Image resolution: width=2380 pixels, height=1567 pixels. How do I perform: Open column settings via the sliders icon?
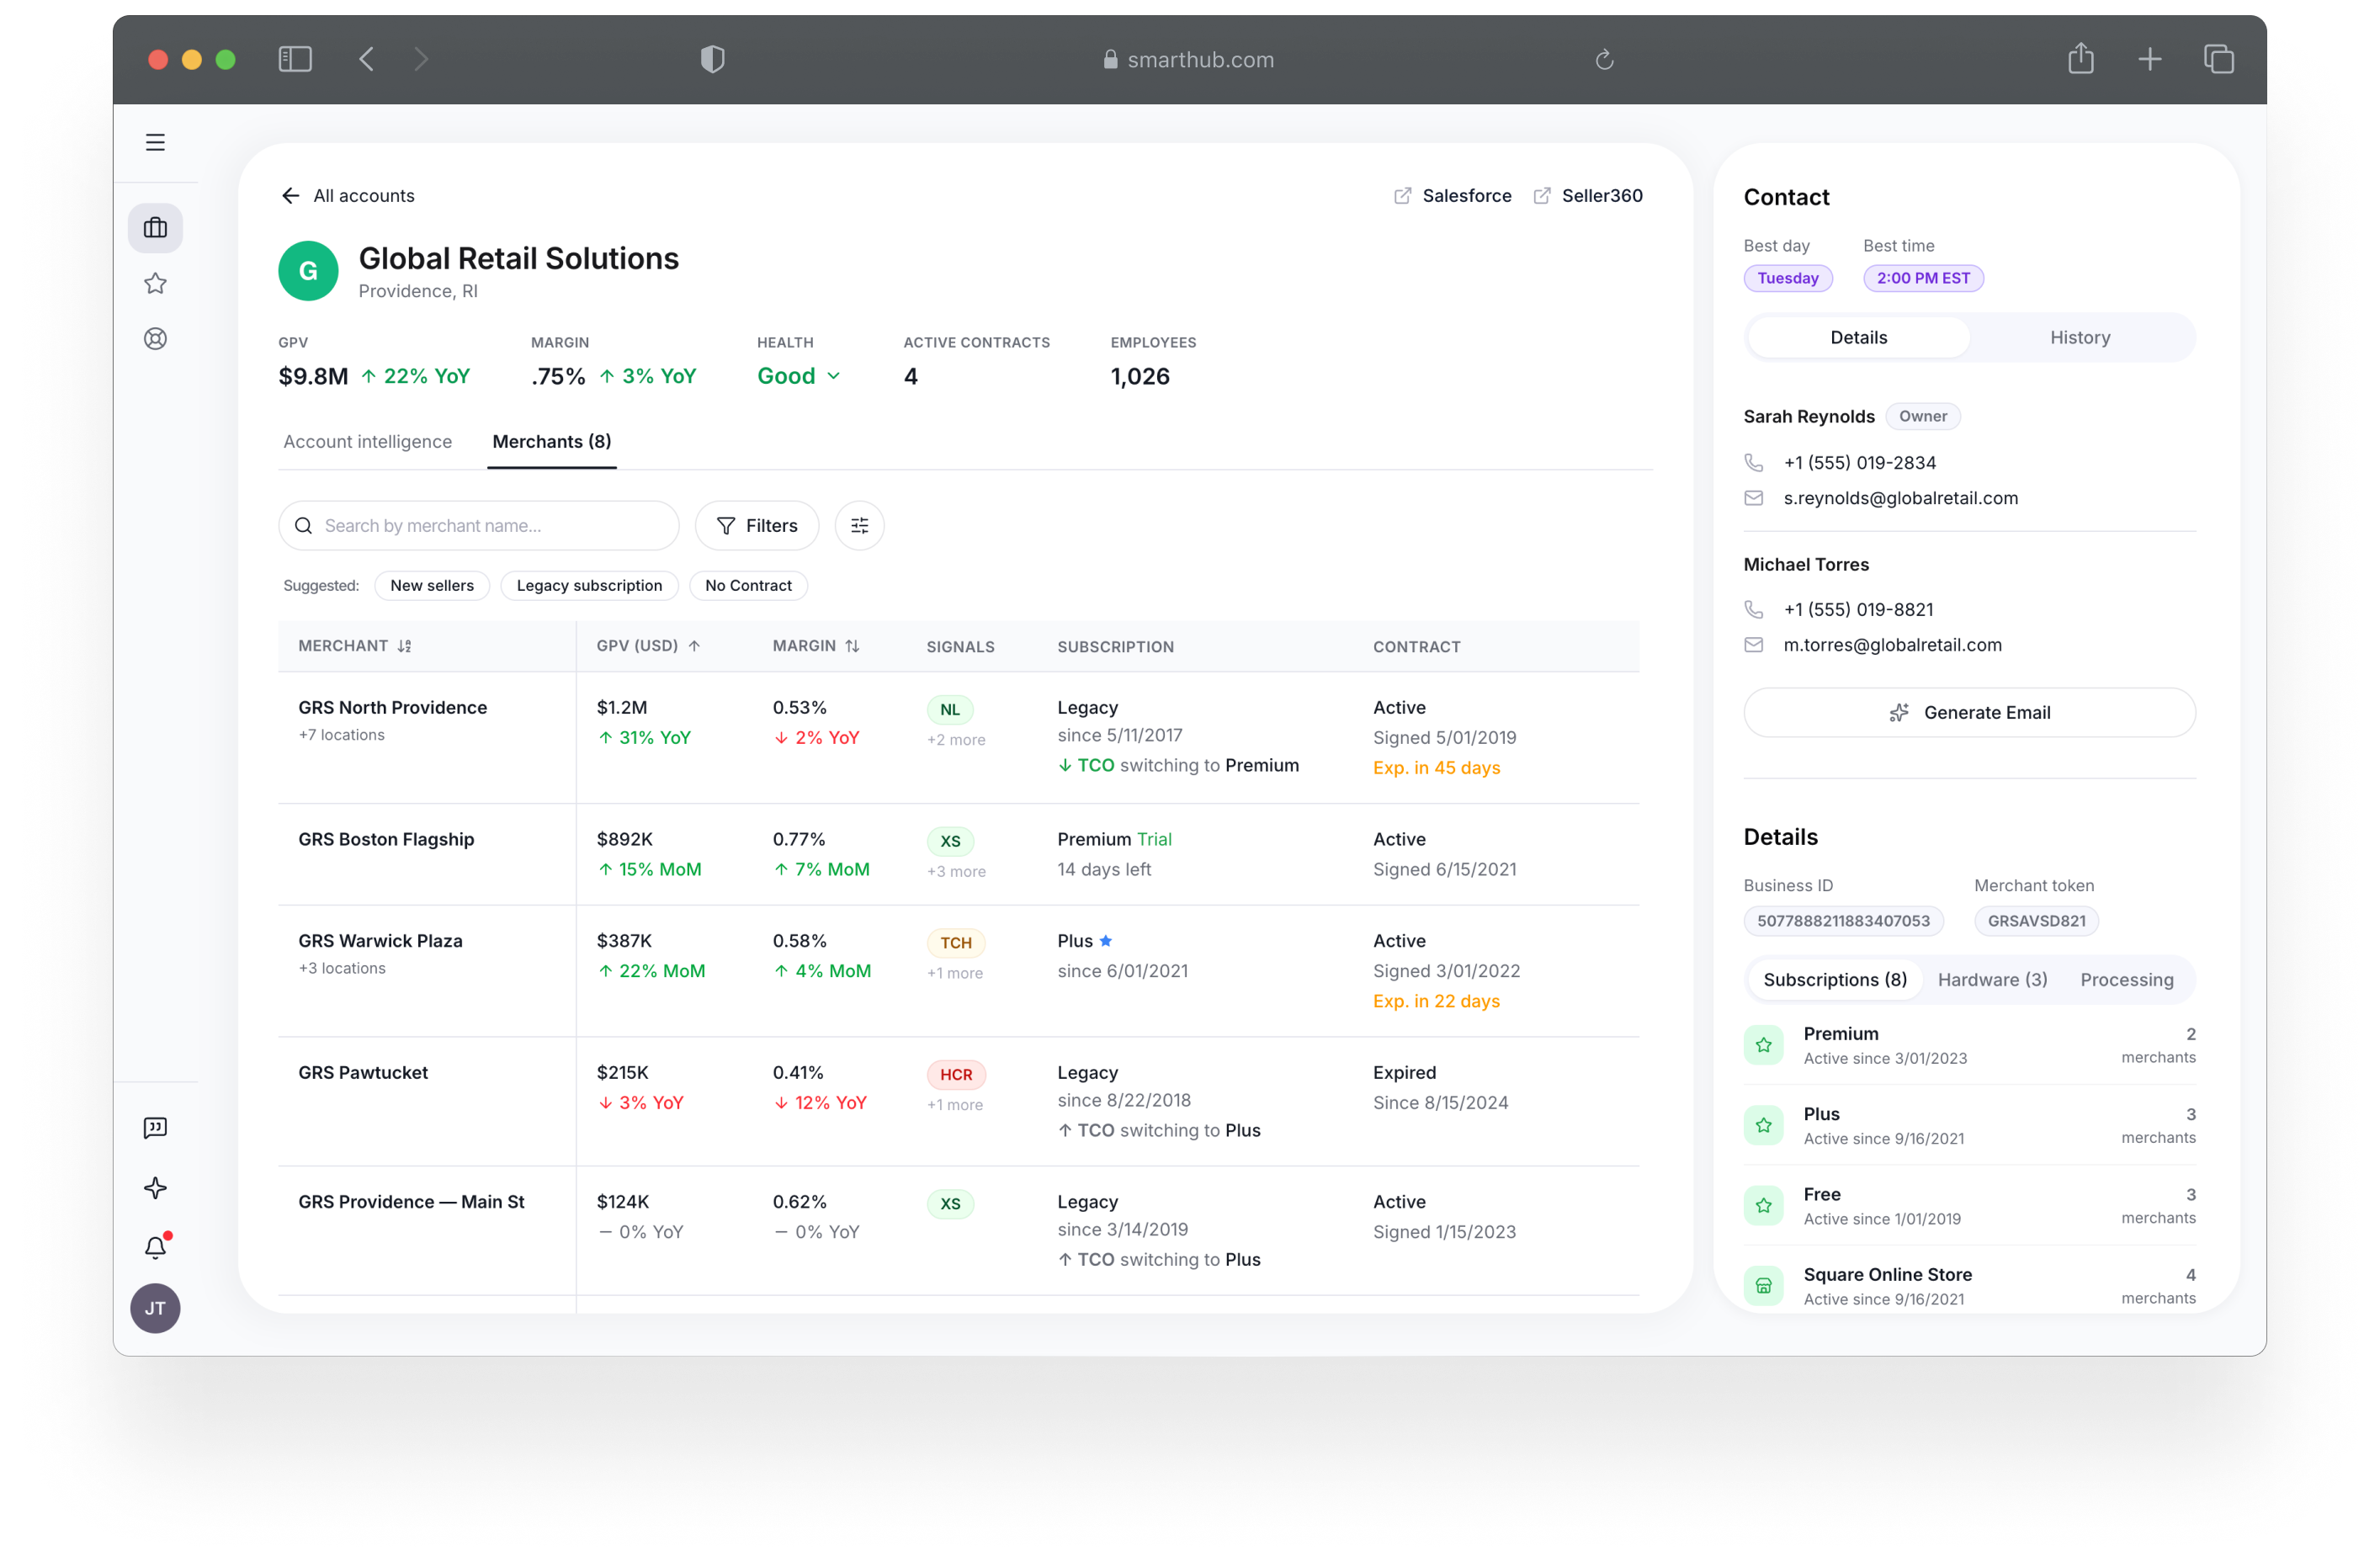click(859, 525)
